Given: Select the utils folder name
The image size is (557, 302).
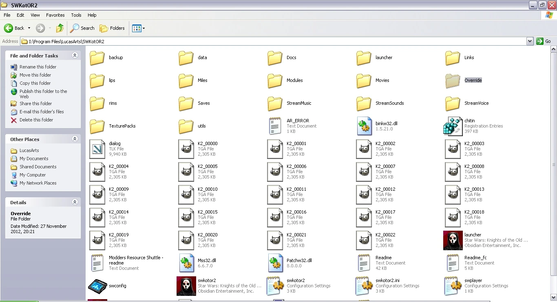Looking at the screenshot, I should (202, 126).
